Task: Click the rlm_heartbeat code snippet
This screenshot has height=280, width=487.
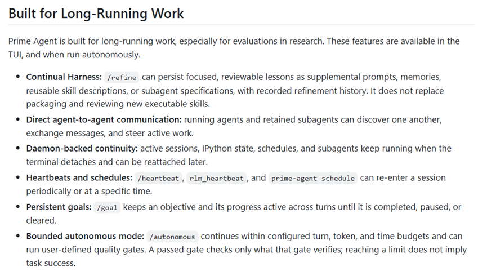Action: click(217, 178)
